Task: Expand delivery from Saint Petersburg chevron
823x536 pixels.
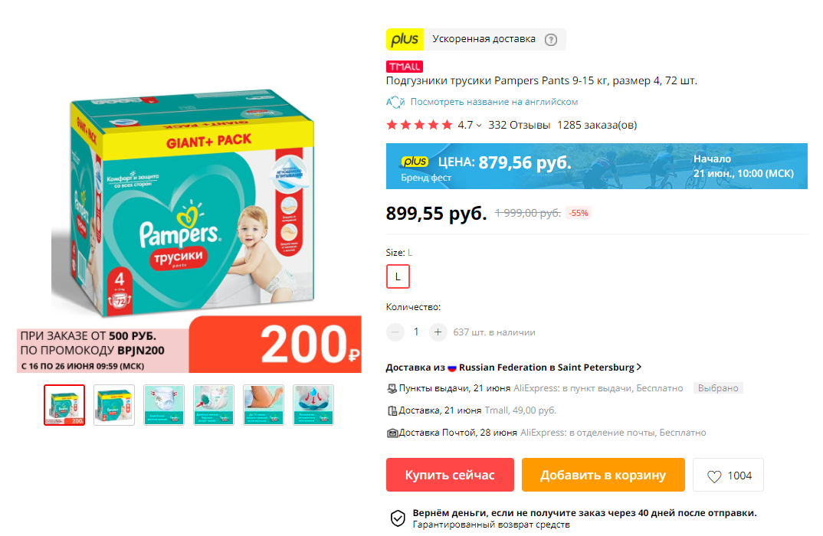Action: tap(639, 367)
